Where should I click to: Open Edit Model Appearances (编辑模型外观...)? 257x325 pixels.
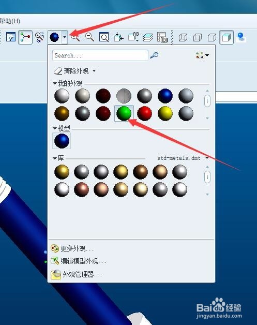point(78,261)
